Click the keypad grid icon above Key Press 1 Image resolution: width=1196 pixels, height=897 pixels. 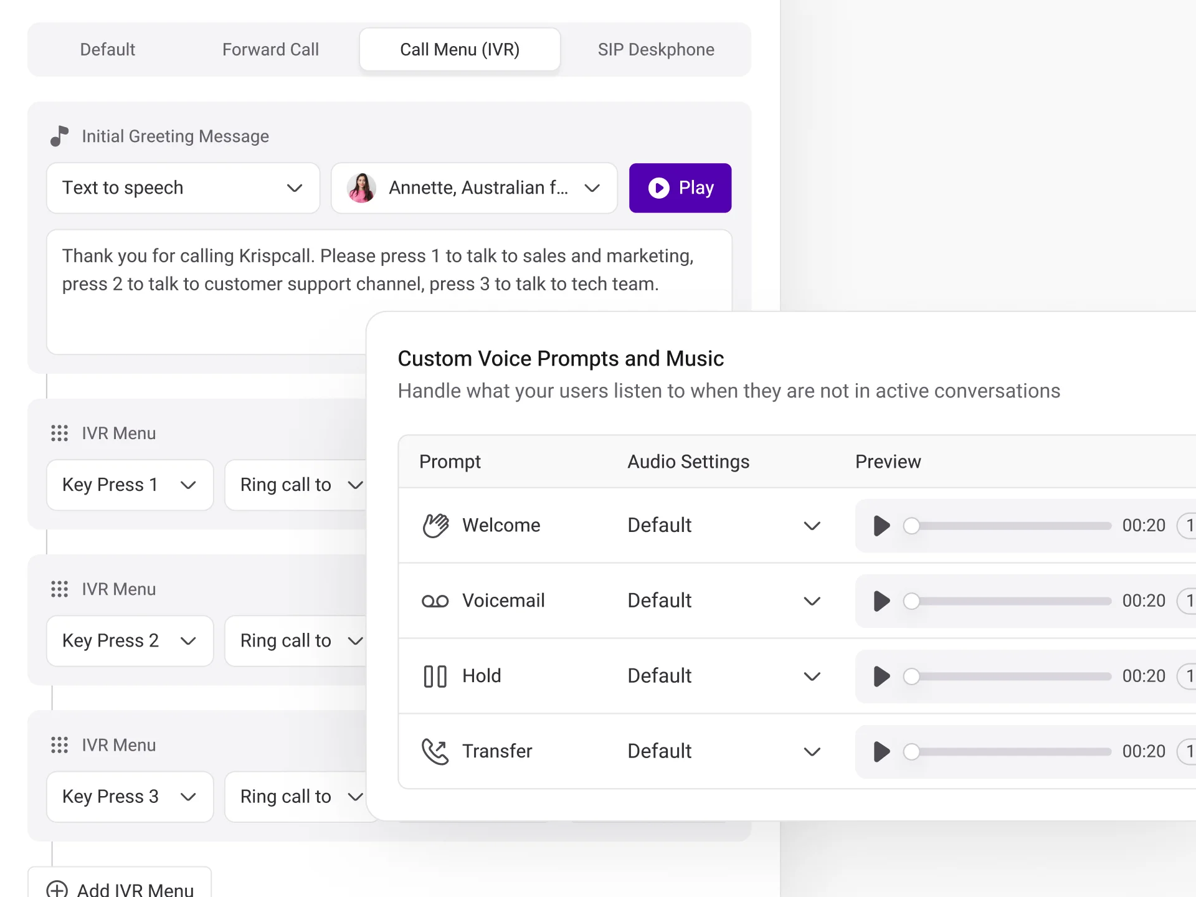point(59,433)
